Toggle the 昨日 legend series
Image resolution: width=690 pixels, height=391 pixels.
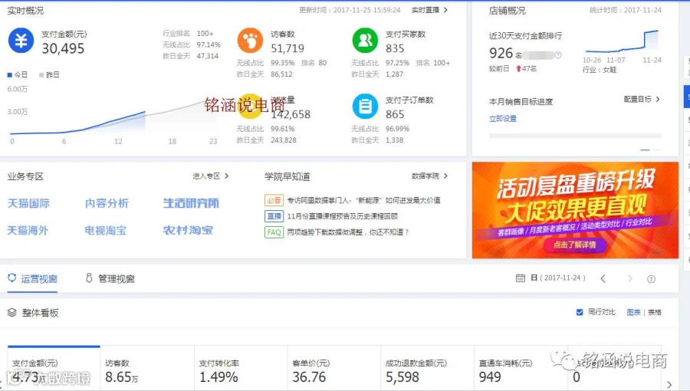coord(49,75)
